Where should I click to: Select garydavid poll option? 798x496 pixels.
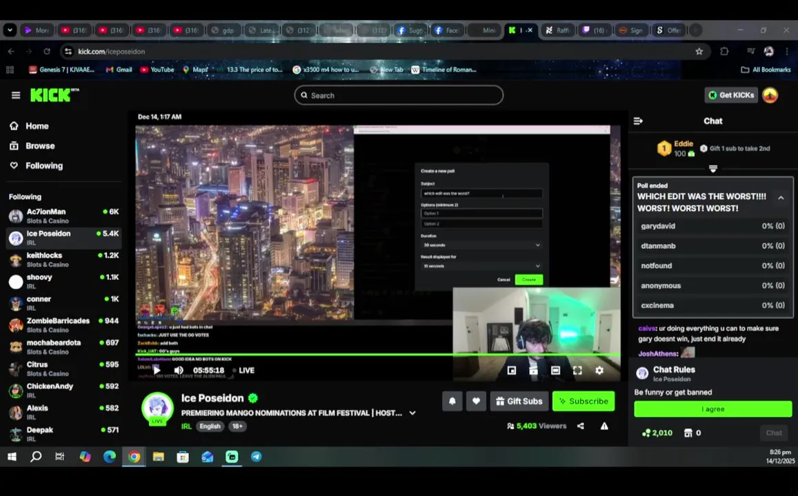tap(712, 226)
